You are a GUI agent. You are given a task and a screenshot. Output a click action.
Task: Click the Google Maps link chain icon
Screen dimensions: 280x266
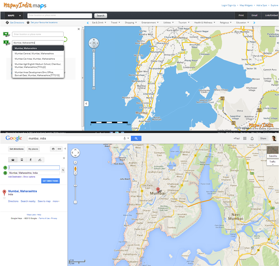[x=59, y=149]
